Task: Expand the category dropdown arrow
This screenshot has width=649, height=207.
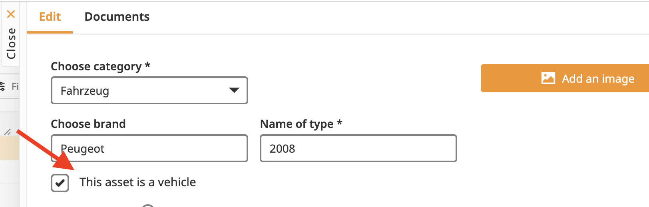Action: [x=234, y=90]
